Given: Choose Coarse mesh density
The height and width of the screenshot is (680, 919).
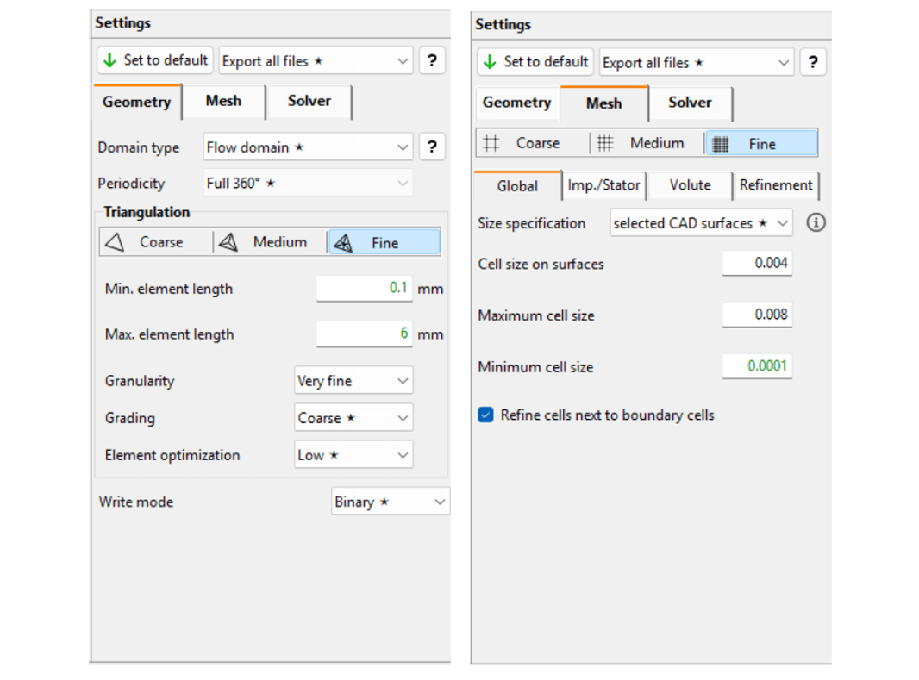Looking at the screenshot, I should 533,143.
